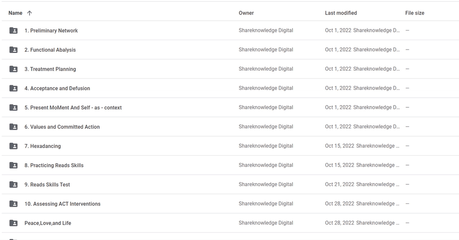The width and height of the screenshot is (459, 240).
Task: Select the 10. Assessing ACT Interventions row
Action: click(x=62, y=204)
